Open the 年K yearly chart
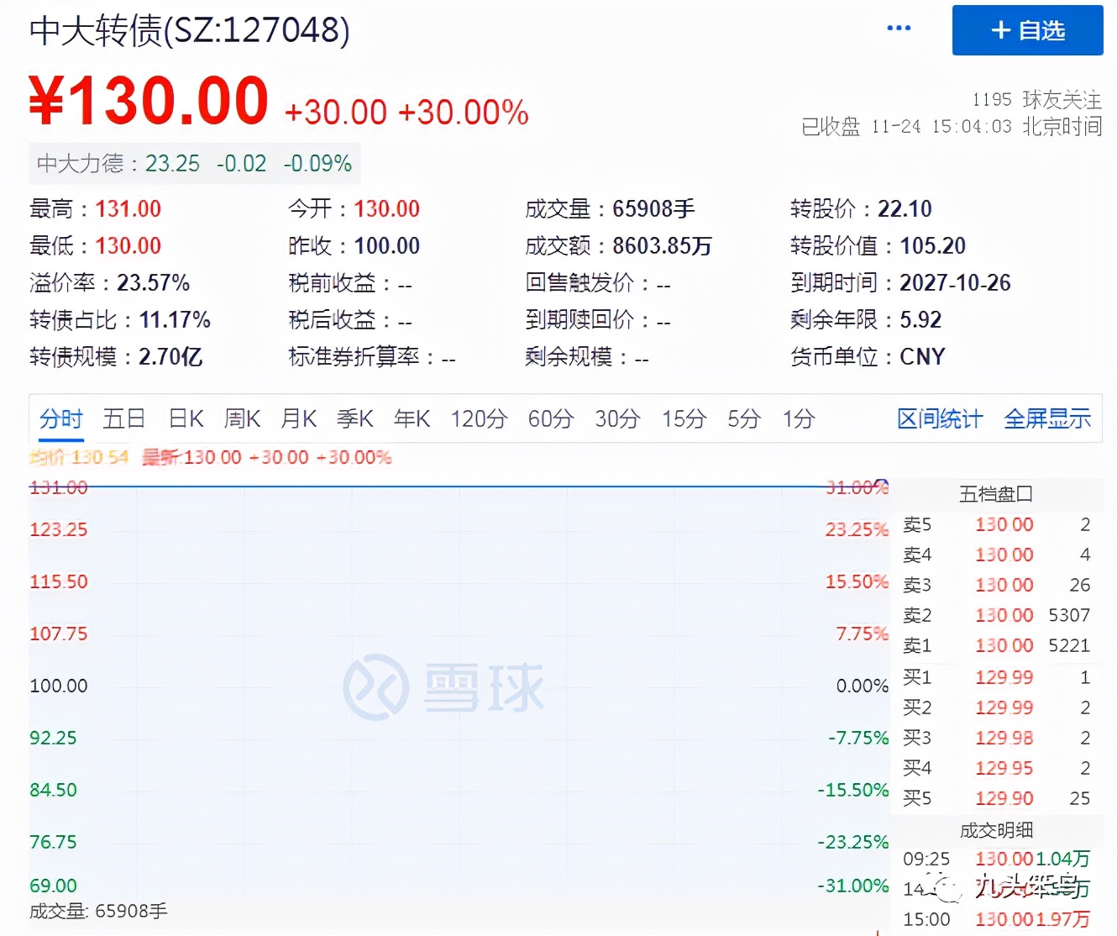 (411, 418)
